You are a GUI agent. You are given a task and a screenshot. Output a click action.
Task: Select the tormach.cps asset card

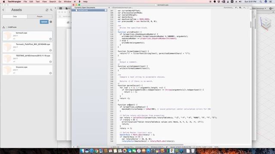pyautogui.click(x=27, y=36)
